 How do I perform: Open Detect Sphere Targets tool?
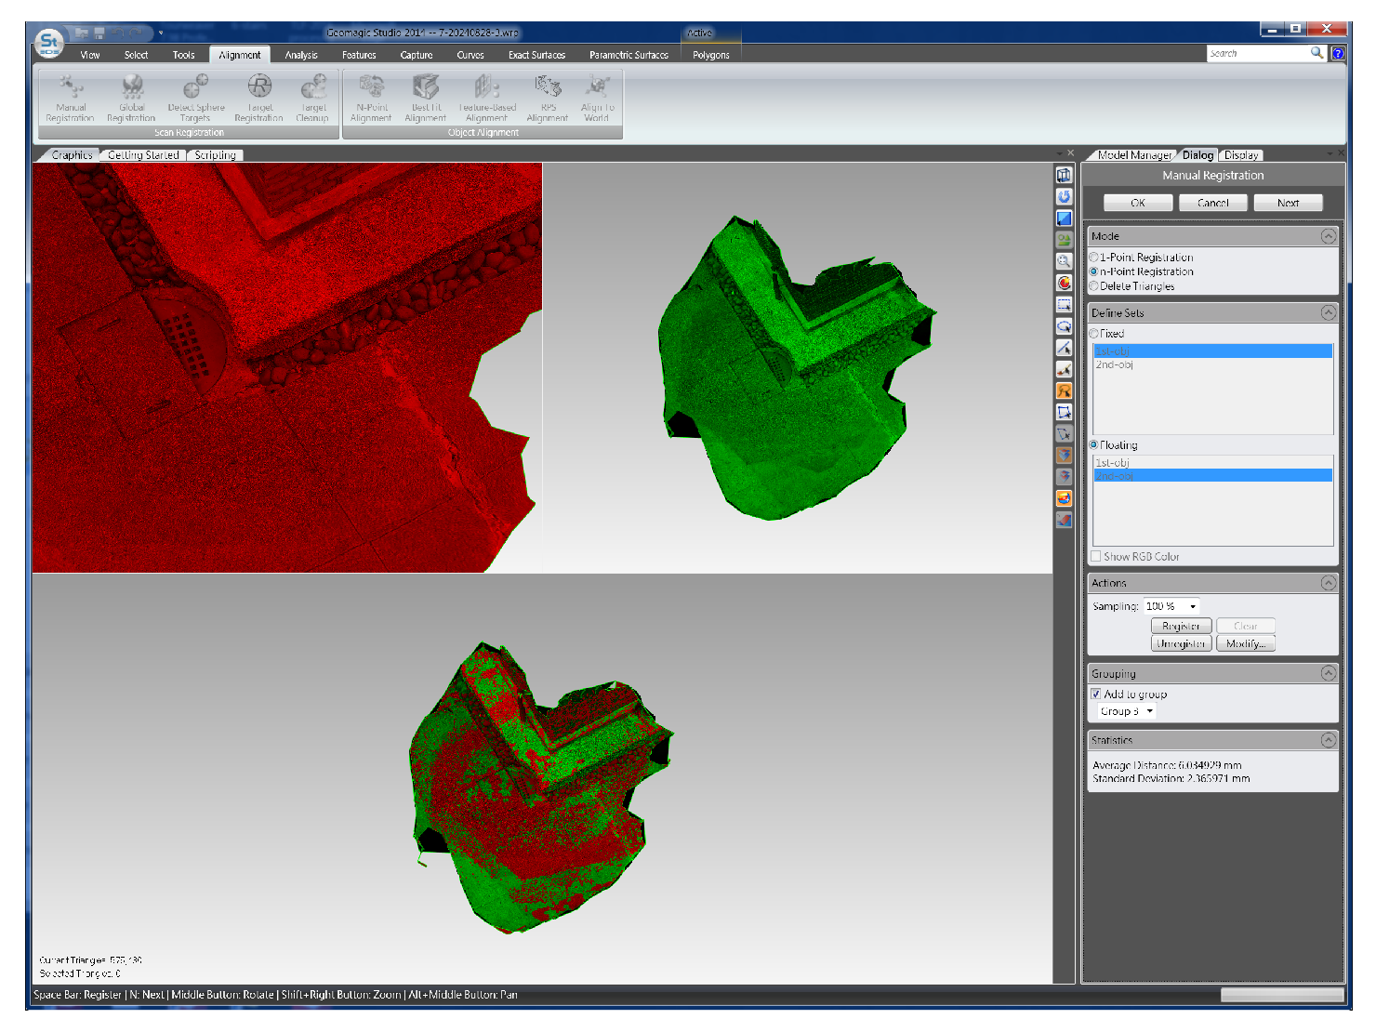195,99
